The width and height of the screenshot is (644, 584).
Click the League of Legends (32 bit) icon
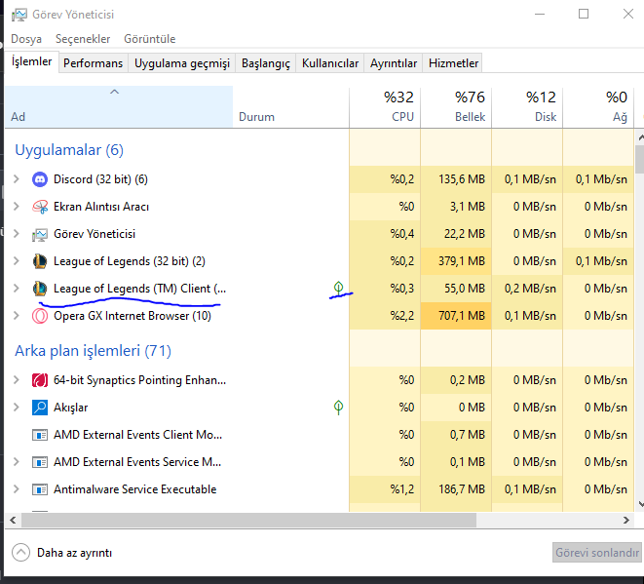(x=40, y=261)
